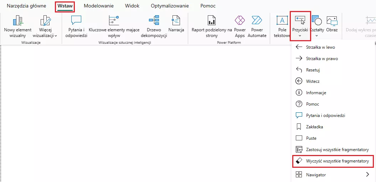
Task: Add Drzewo dekompozycji visual
Action: [154, 21]
